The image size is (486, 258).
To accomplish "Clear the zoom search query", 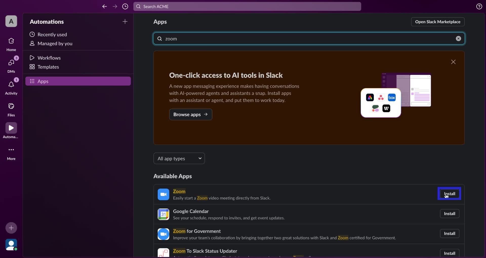I will [458, 39].
